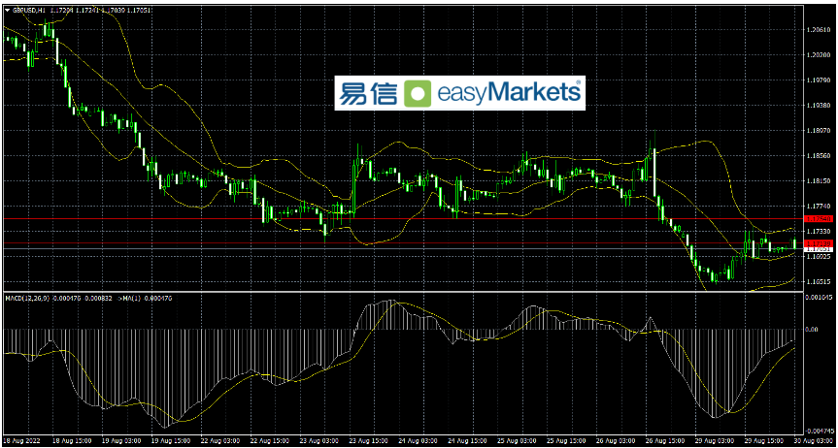Click the 1.18970 price axis label
838x448 pixels.
coord(818,131)
